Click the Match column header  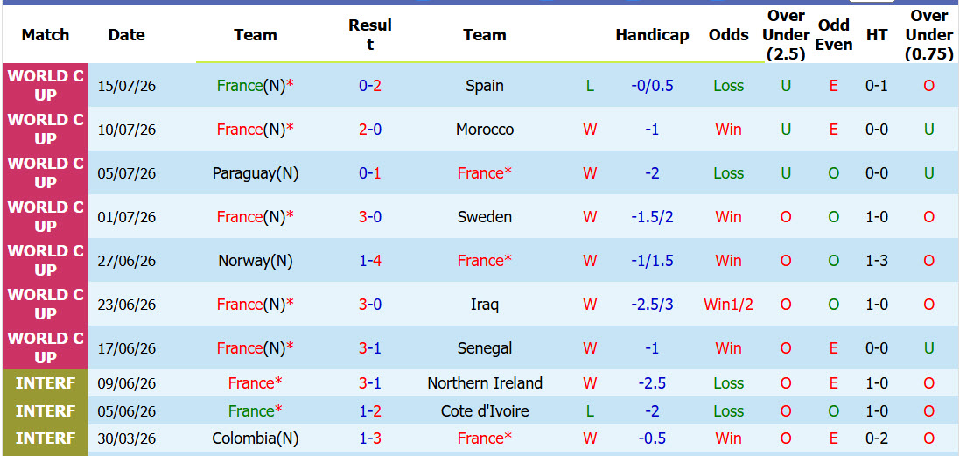(46, 34)
